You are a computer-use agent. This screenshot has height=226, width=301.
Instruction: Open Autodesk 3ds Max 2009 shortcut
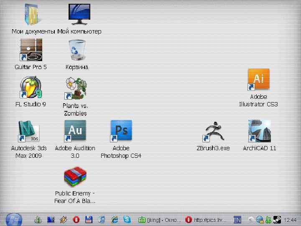pos(28,131)
